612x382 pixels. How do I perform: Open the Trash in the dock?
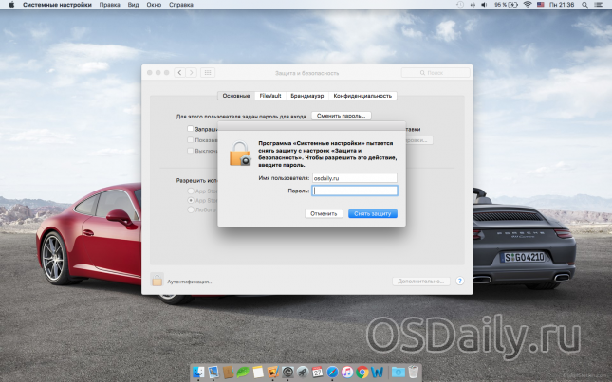tap(414, 372)
